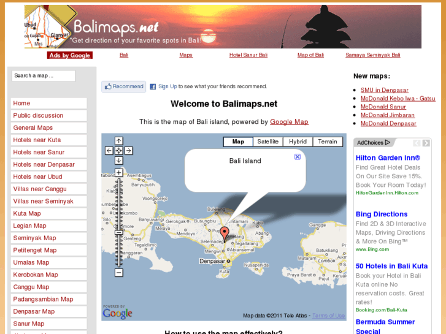Click the Hotel Sanur Bali link
Screen dimensions: 446x334
(x=248, y=55)
